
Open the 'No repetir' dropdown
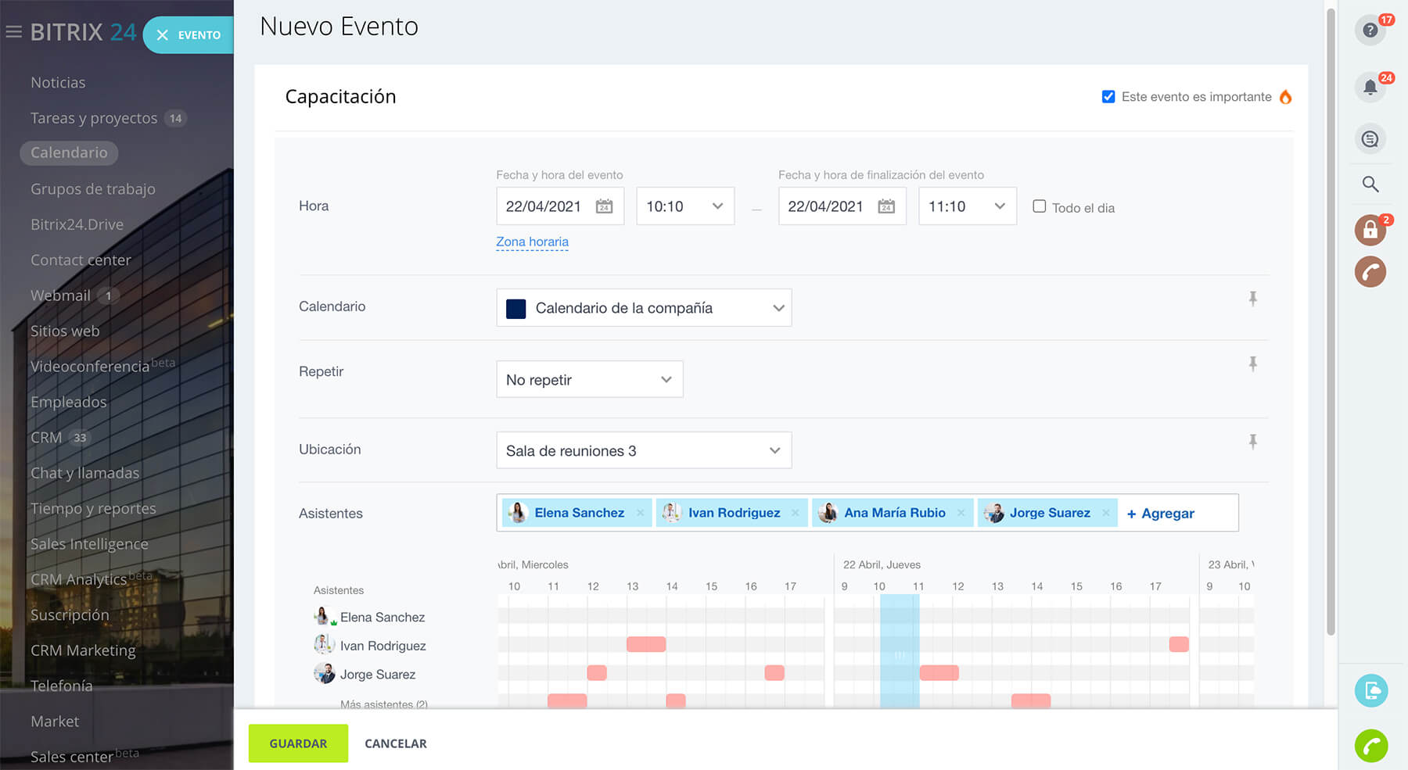point(589,380)
